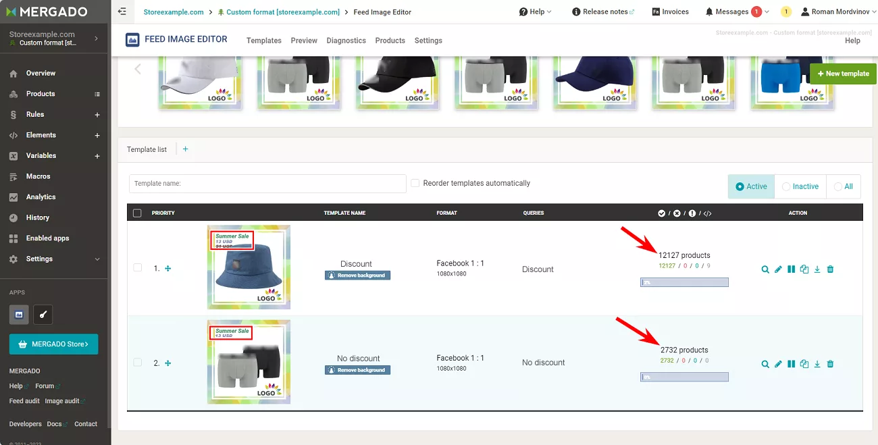Edit the No discount template with the pencil icon

(x=778, y=364)
